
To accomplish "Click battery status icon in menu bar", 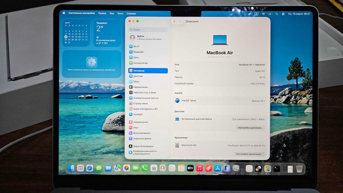I will [x=270, y=14].
